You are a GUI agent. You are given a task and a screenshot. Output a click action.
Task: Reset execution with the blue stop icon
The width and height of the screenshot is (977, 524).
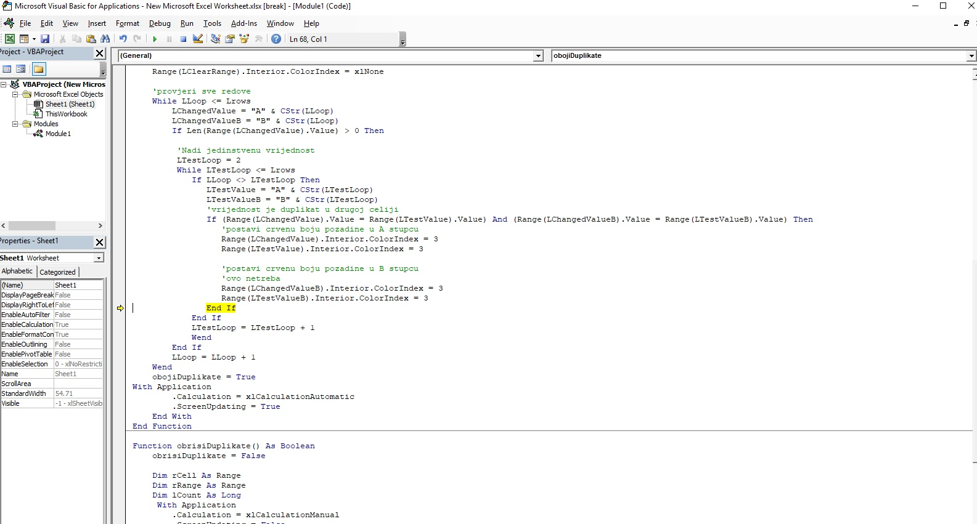183,39
